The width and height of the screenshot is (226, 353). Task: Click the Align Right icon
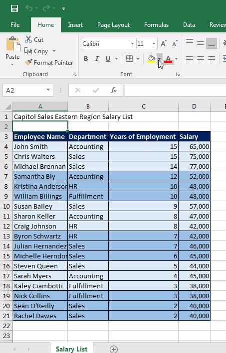(x=212, y=59)
